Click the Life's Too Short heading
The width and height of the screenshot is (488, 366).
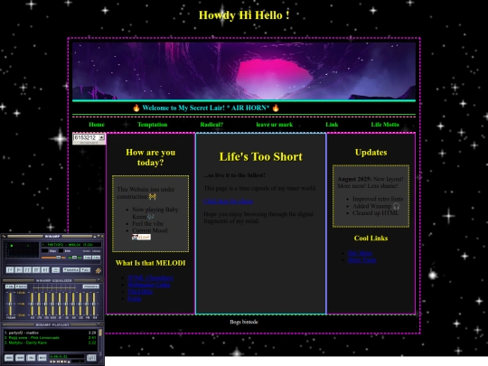tap(261, 156)
